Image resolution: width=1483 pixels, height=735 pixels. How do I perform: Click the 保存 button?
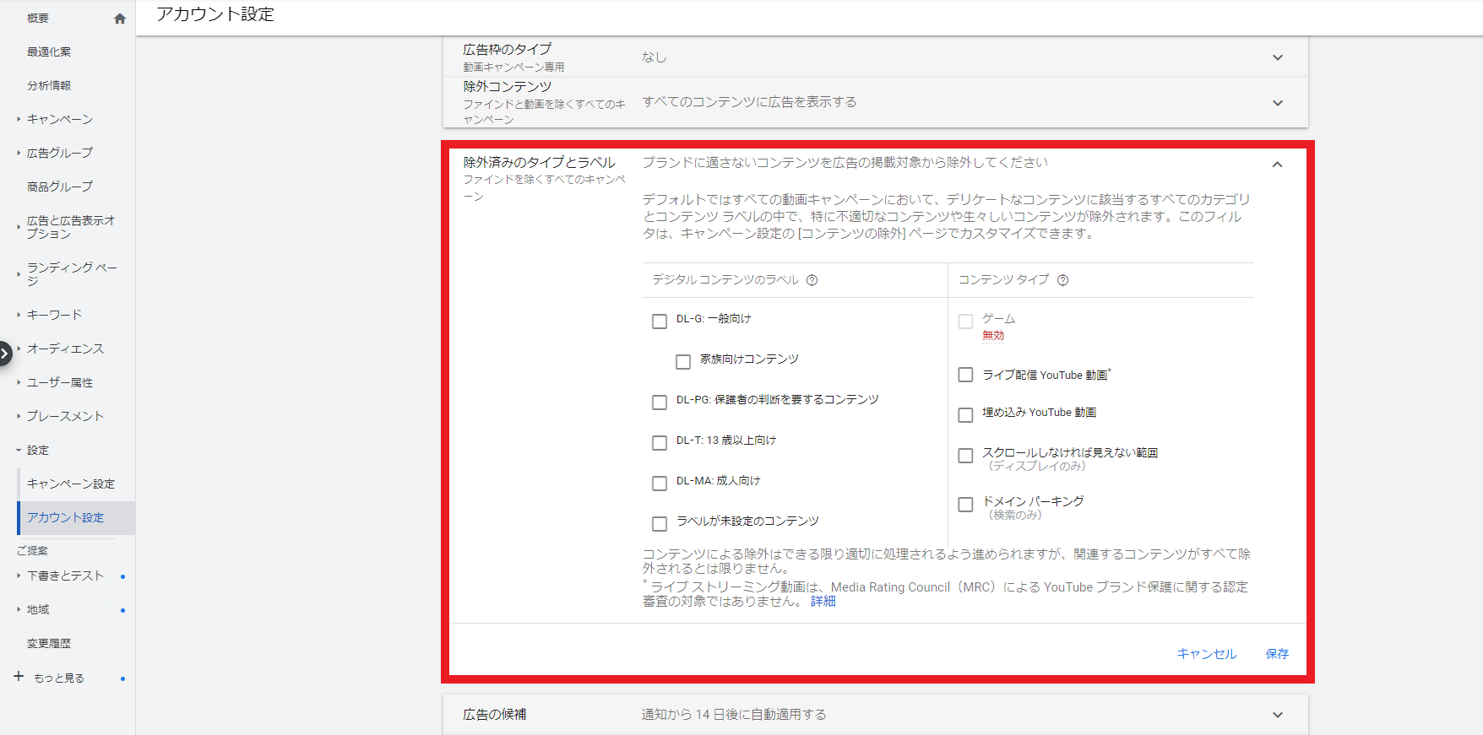(x=1277, y=654)
